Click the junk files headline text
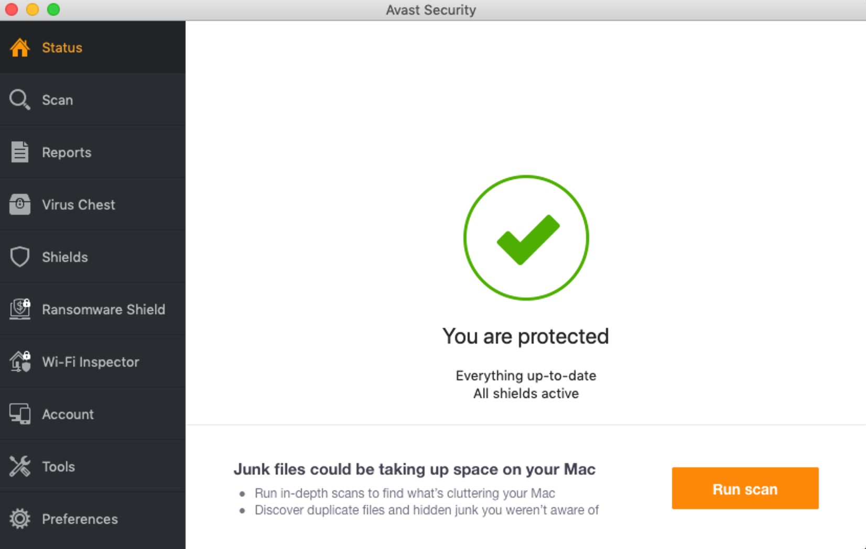Screen dimensions: 866x549 [414, 469]
